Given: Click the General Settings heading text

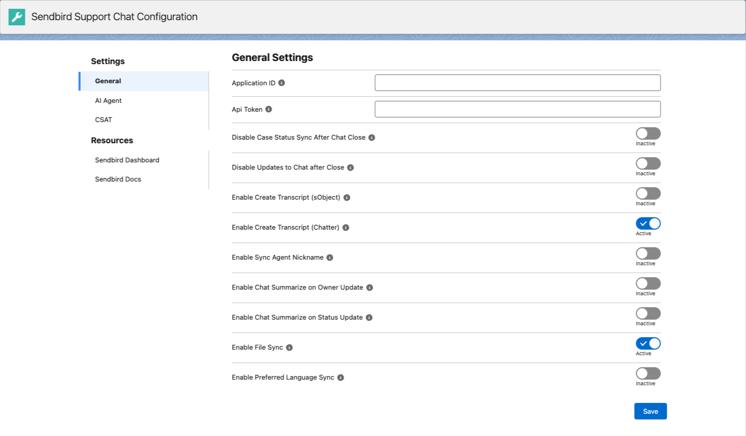Looking at the screenshot, I should (272, 57).
